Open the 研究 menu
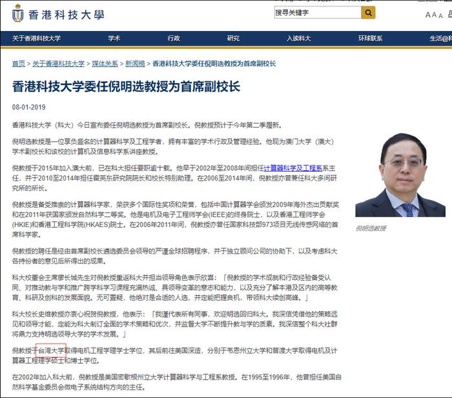452x398 pixels. point(233,38)
